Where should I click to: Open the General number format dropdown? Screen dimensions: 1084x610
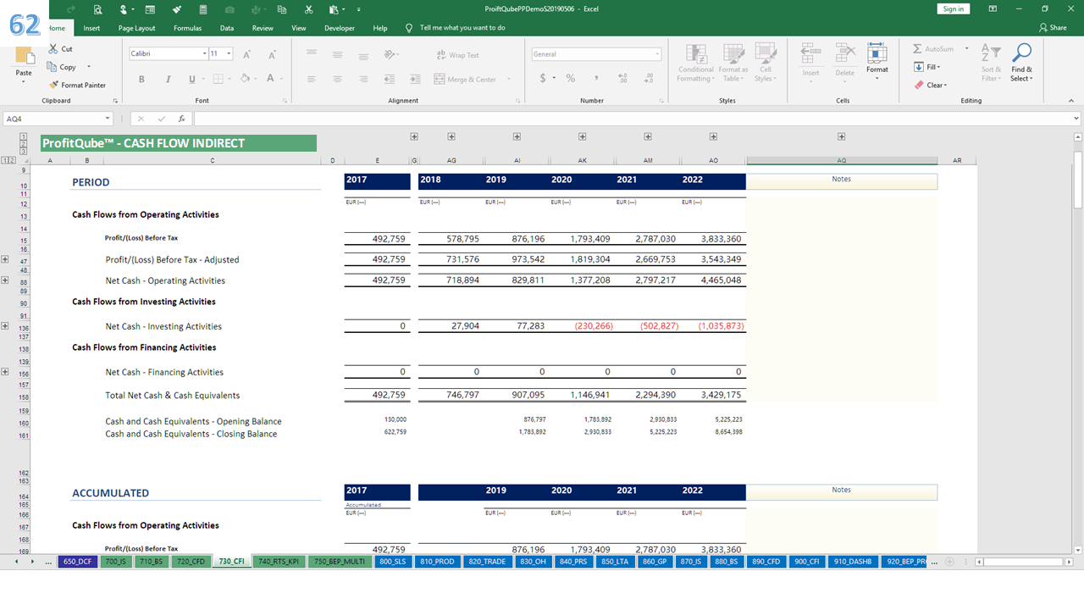(657, 53)
